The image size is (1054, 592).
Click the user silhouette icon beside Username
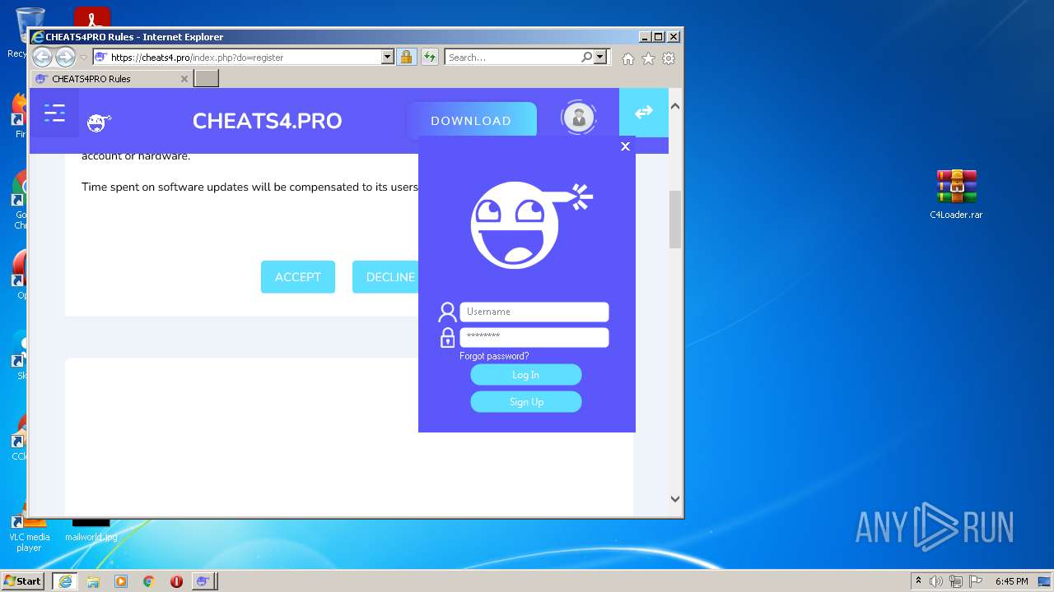(447, 312)
